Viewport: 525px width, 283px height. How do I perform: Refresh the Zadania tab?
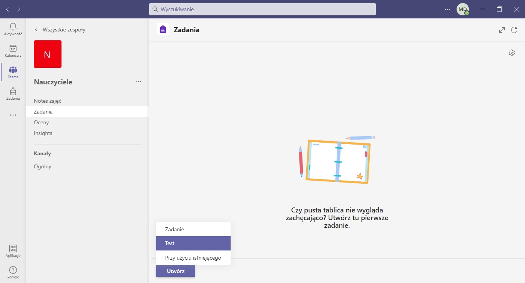point(514,30)
